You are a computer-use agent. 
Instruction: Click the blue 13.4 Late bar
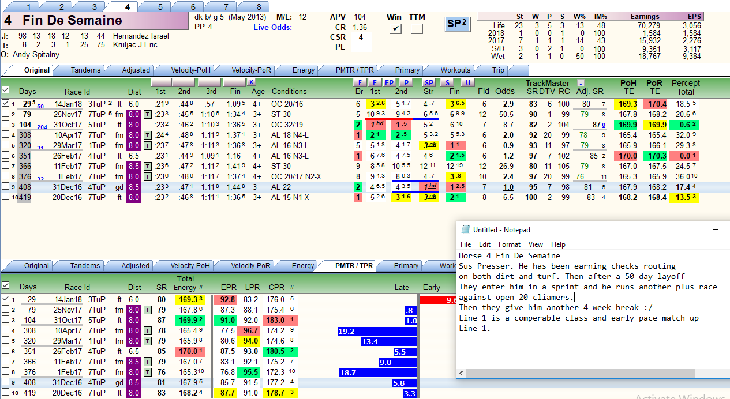pyautogui.click(x=389, y=341)
